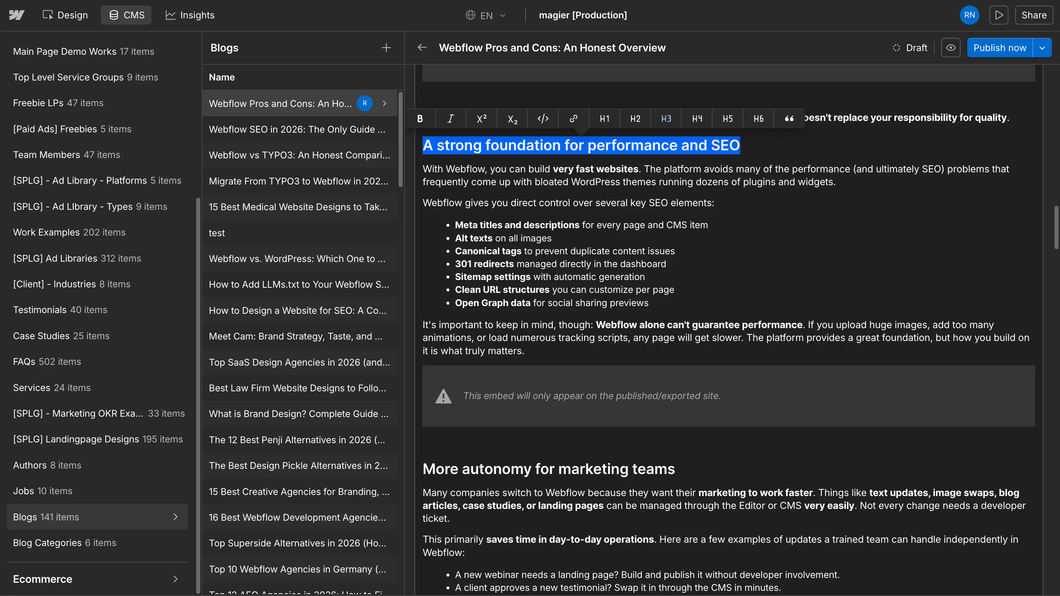Switch to the CMS tab
1060x596 pixels.
point(126,15)
